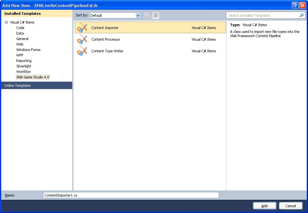Click the Content Processor template icon
Image resolution: width=308 pixels, height=213 pixels.
pyautogui.click(x=82, y=39)
